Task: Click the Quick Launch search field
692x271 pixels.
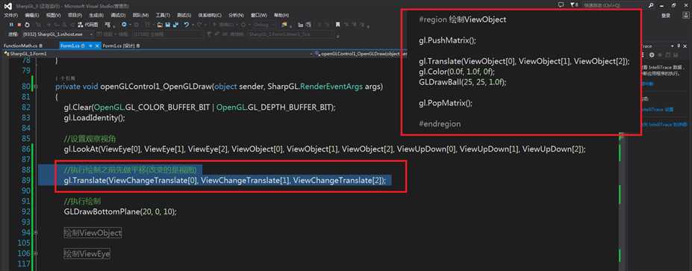Action: coord(614,5)
